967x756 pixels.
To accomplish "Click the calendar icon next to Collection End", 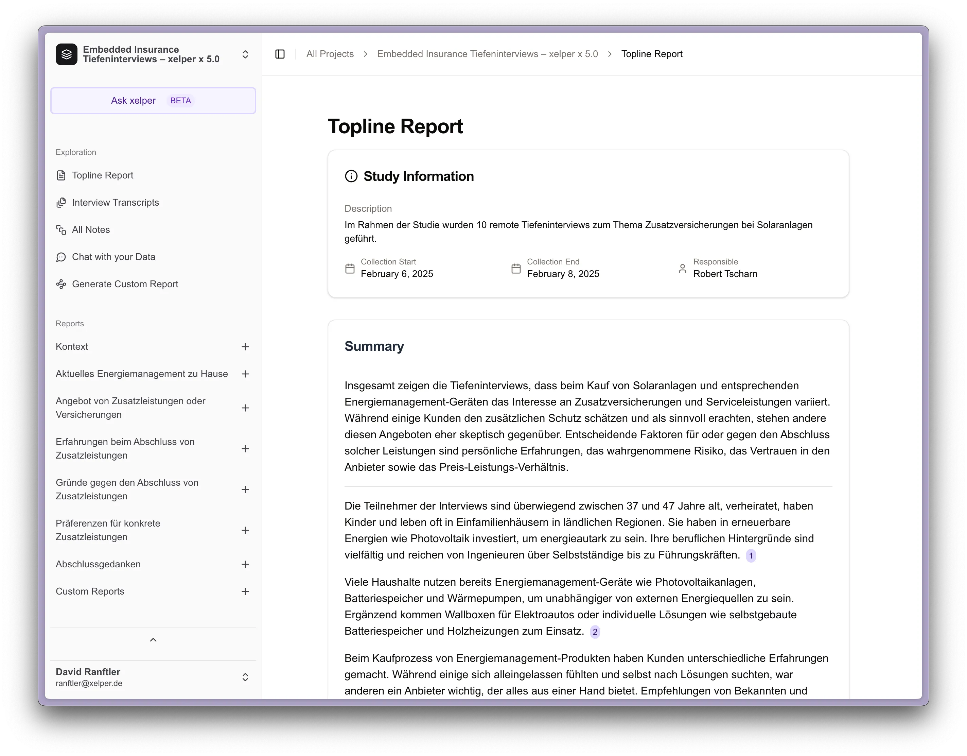I will [515, 269].
